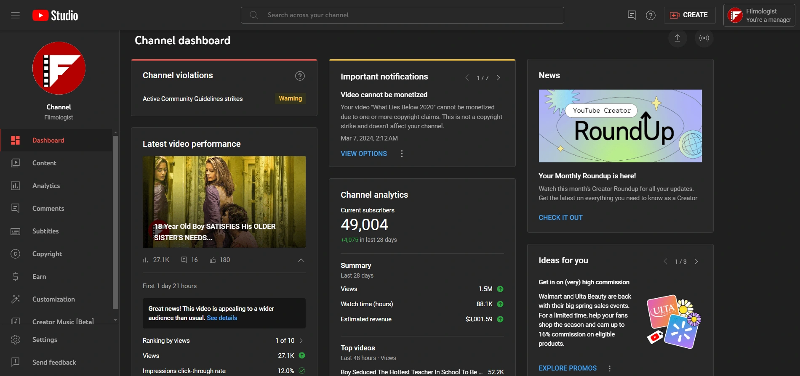The width and height of the screenshot is (800, 376).
Task: Open the Content sidebar item
Action: [x=44, y=163]
